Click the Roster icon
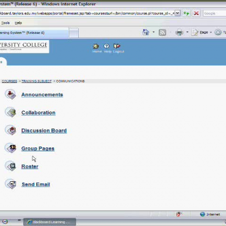This screenshot has height=226, width=226. pos(10,166)
